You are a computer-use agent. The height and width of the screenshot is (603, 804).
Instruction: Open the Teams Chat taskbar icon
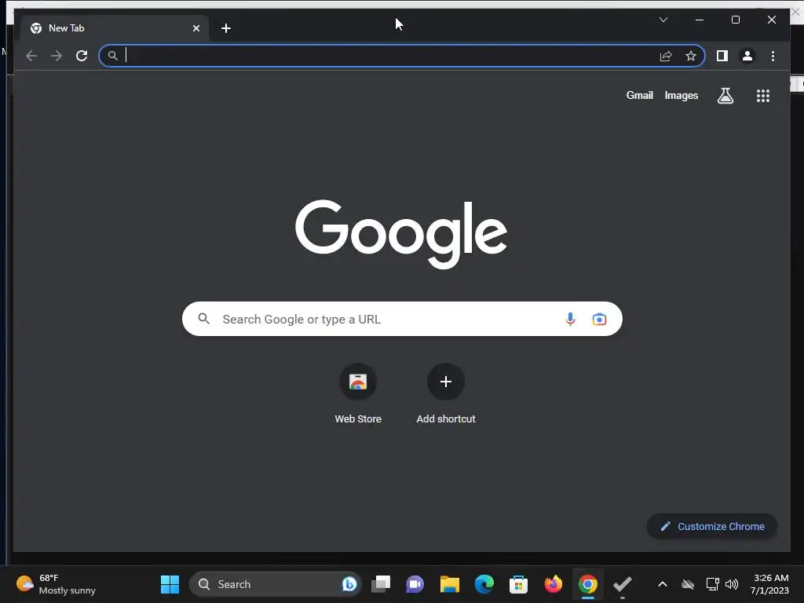coord(415,584)
